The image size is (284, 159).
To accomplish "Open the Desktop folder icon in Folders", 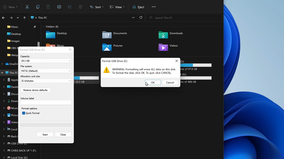I will tap(50, 35).
